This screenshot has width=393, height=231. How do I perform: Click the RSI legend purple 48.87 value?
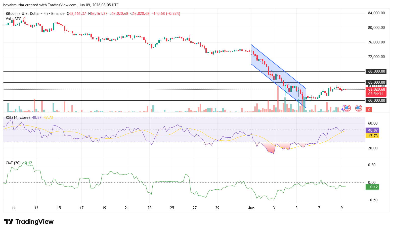[37, 117]
